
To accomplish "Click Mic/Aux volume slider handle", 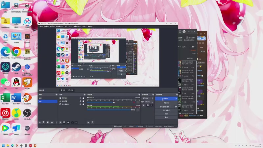I will pos(114,102).
